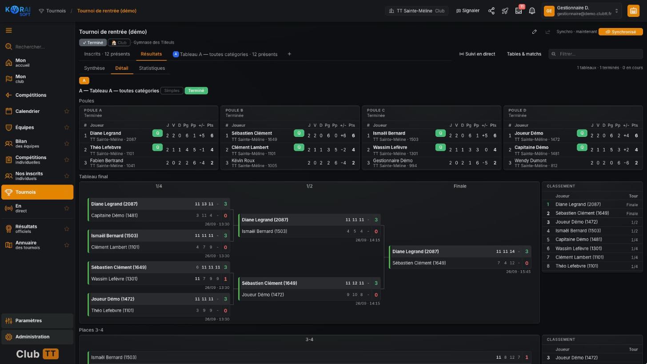Expand the Gestionnaire D. account dropdown
This screenshot has height=364, width=647.
click(582, 11)
